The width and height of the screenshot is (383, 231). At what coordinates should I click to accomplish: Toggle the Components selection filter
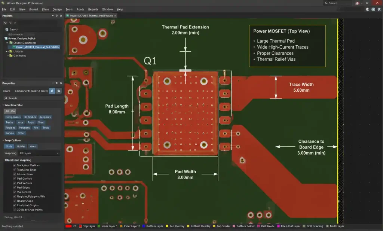[x=13, y=117]
